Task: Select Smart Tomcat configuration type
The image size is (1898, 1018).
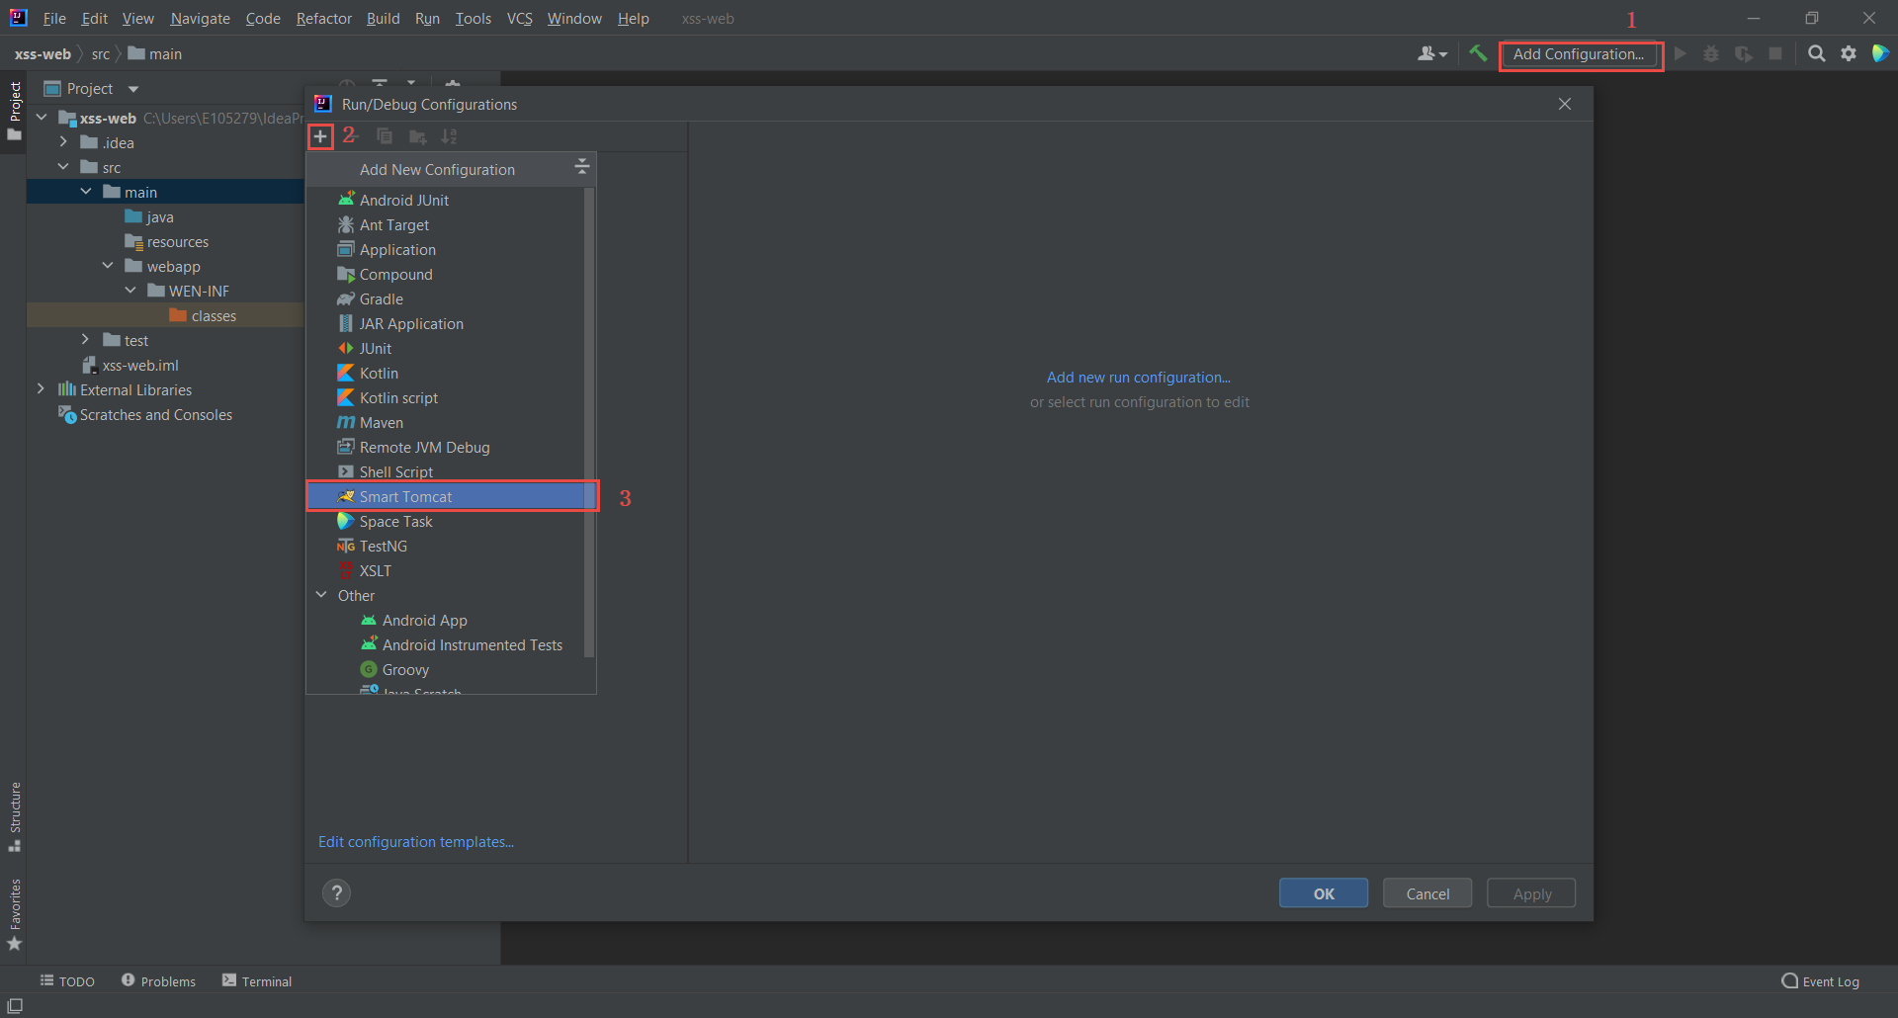Action: tap(452, 496)
